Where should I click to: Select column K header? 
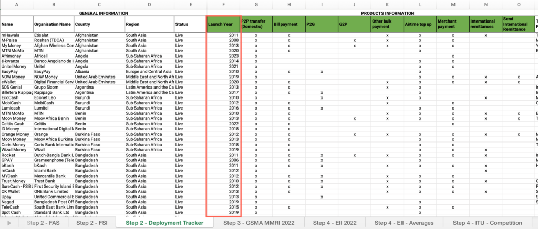tap(387, 4)
